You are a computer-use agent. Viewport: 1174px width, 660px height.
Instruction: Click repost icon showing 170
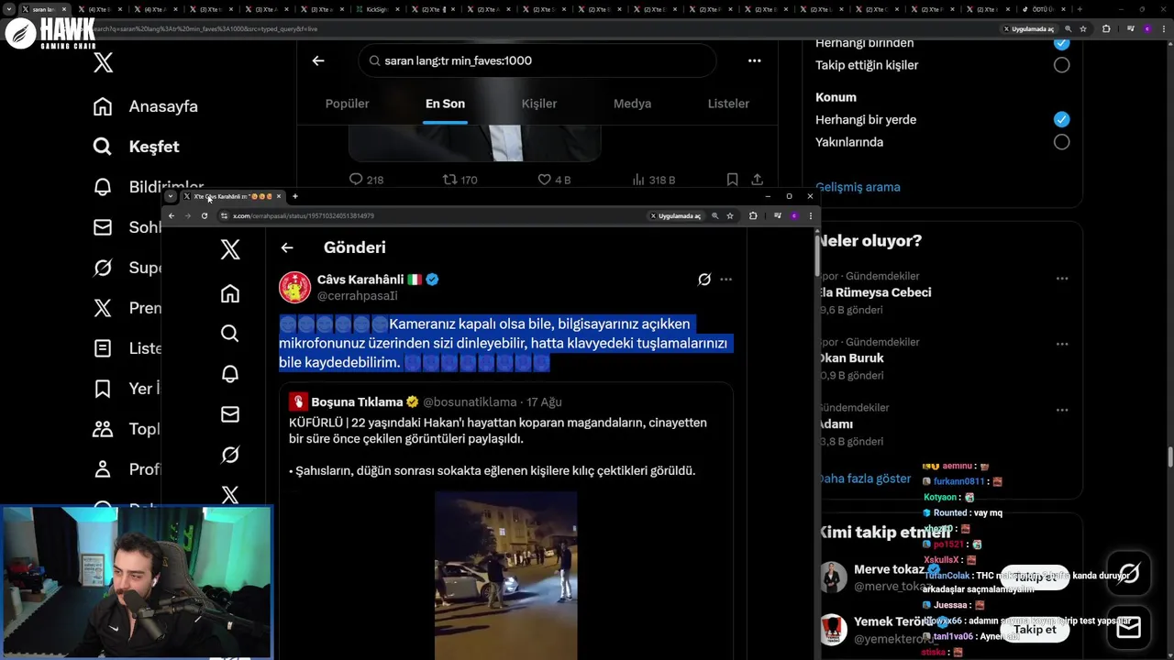449,180
